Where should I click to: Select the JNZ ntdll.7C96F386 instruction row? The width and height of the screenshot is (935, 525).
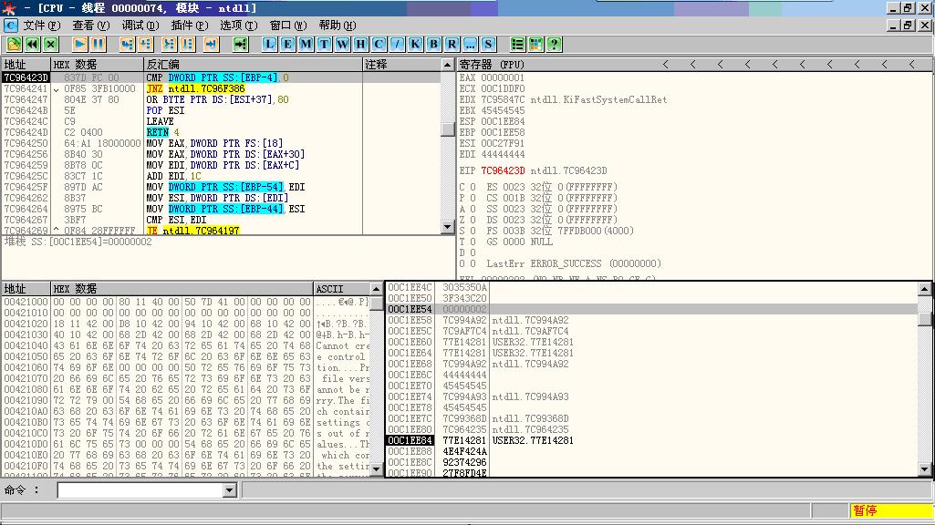222,88
